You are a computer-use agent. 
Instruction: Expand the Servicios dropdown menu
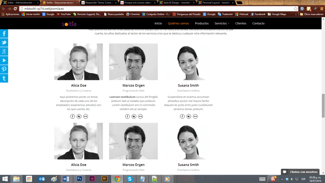222,23
